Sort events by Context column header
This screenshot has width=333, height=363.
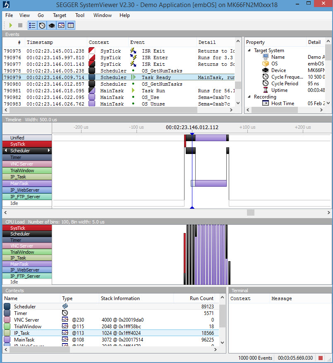[x=108, y=42]
